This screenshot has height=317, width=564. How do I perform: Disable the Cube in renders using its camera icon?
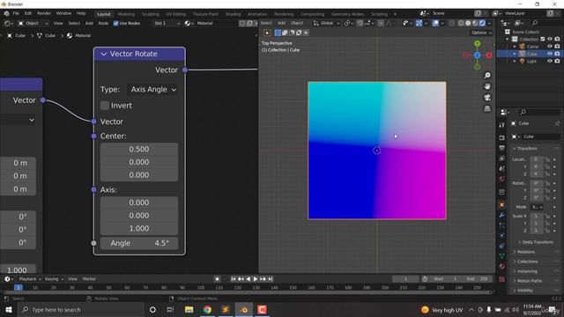(557, 54)
